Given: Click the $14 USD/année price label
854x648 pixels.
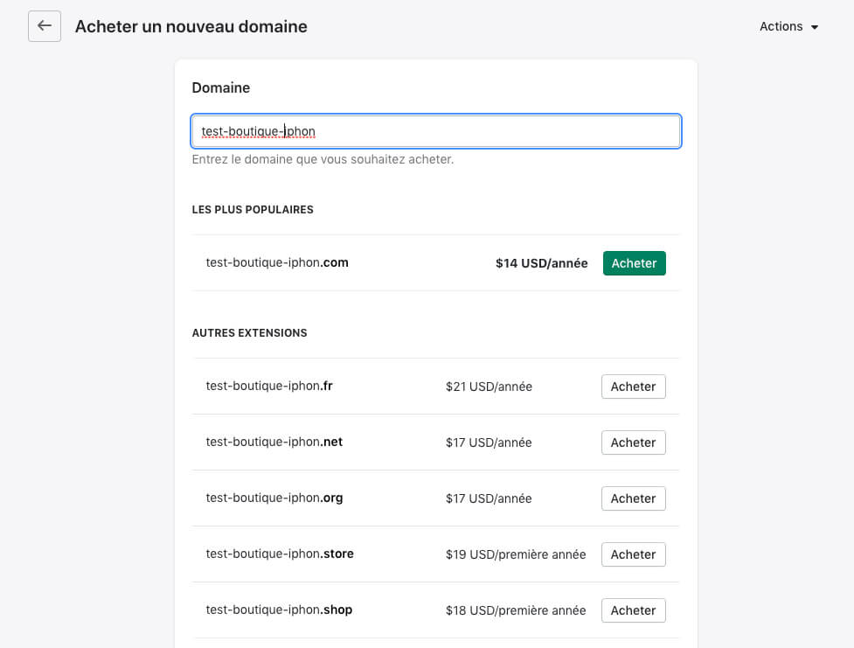Looking at the screenshot, I should pyautogui.click(x=541, y=263).
